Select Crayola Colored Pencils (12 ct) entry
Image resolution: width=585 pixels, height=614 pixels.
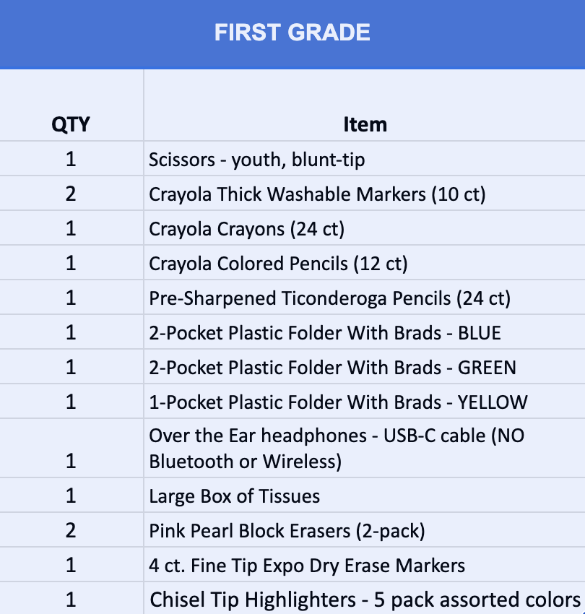(x=278, y=264)
